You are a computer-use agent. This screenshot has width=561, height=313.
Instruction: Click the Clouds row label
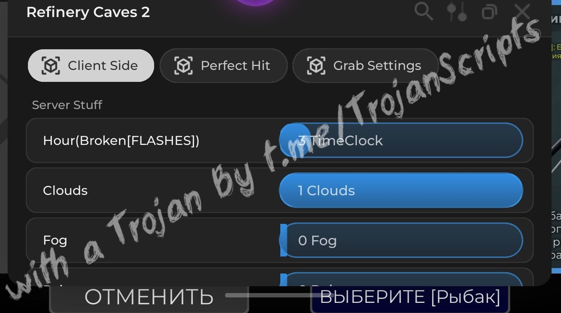65,191
